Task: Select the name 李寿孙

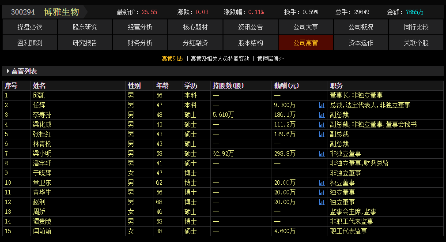Action: tap(42, 115)
